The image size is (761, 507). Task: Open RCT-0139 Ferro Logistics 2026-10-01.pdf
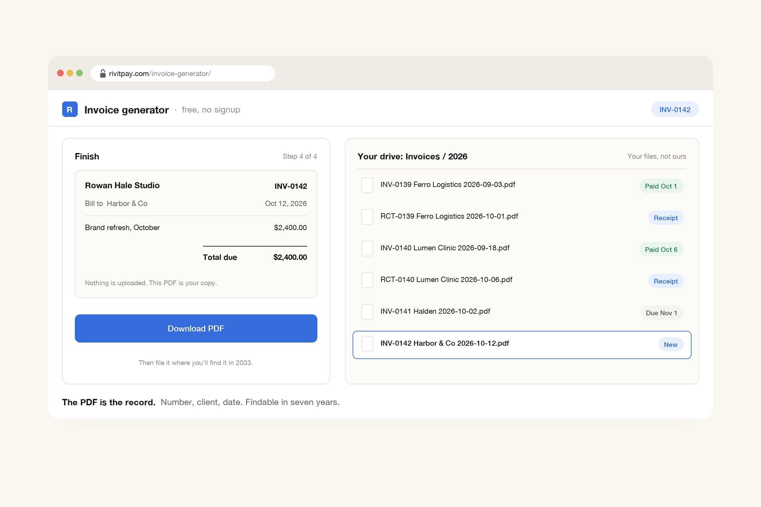pos(449,216)
